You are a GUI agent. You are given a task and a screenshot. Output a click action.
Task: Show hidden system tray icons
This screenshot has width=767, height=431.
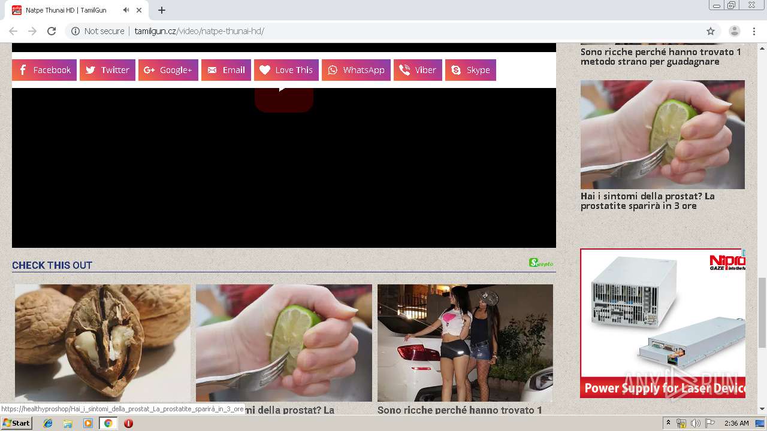click(x=668, y=423)
